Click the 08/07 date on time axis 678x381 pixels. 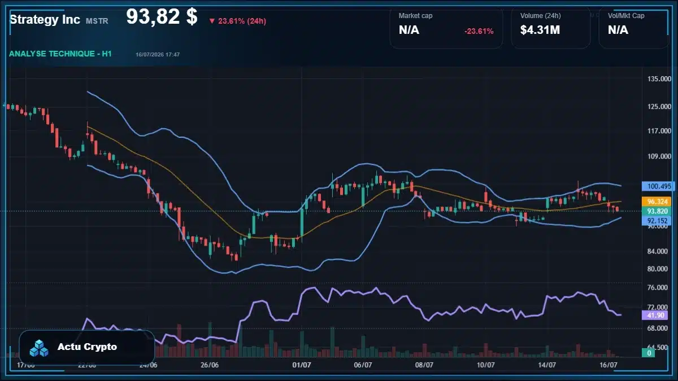pos(424,365)
